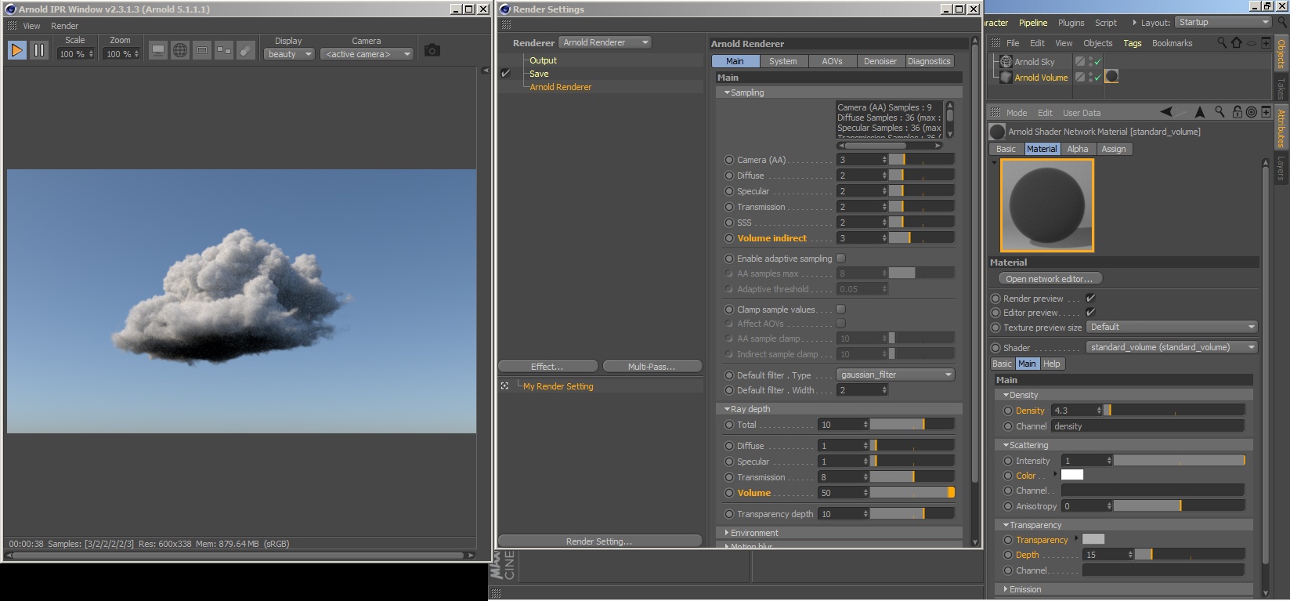Click the Object Manager search magnifier icon

1222,42
